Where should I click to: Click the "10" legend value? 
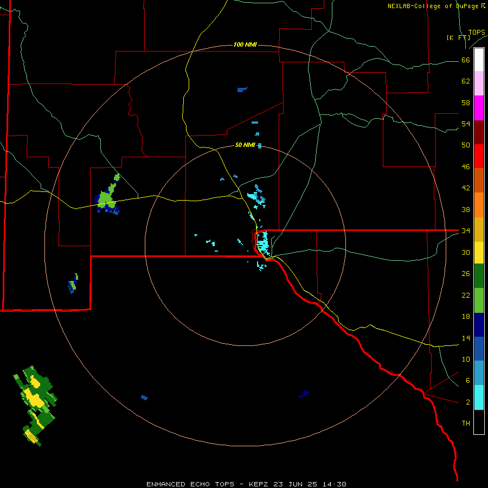pos(466,359)
